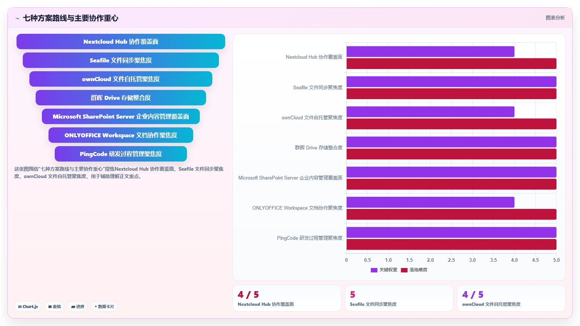Click the purple chart bar for ownCloud

click(x=431, y=112)
